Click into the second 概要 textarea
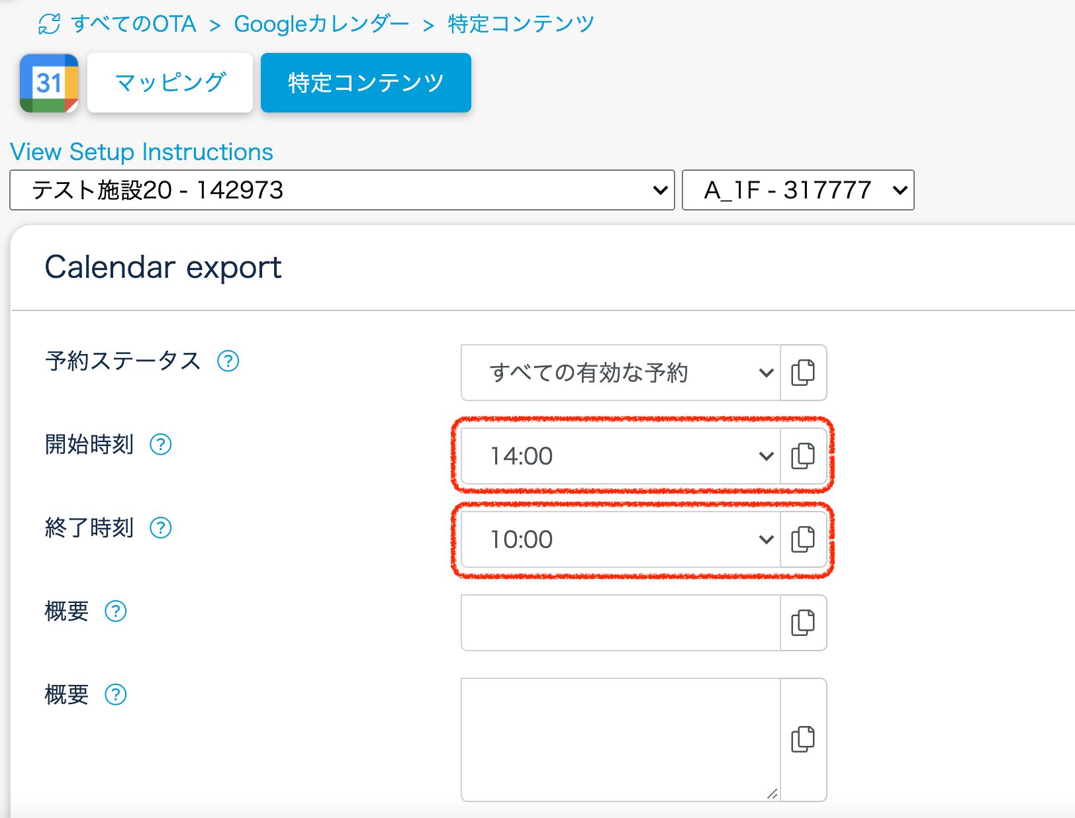Viewport: 1075px width, 818px height. click(x=620, y=739)
